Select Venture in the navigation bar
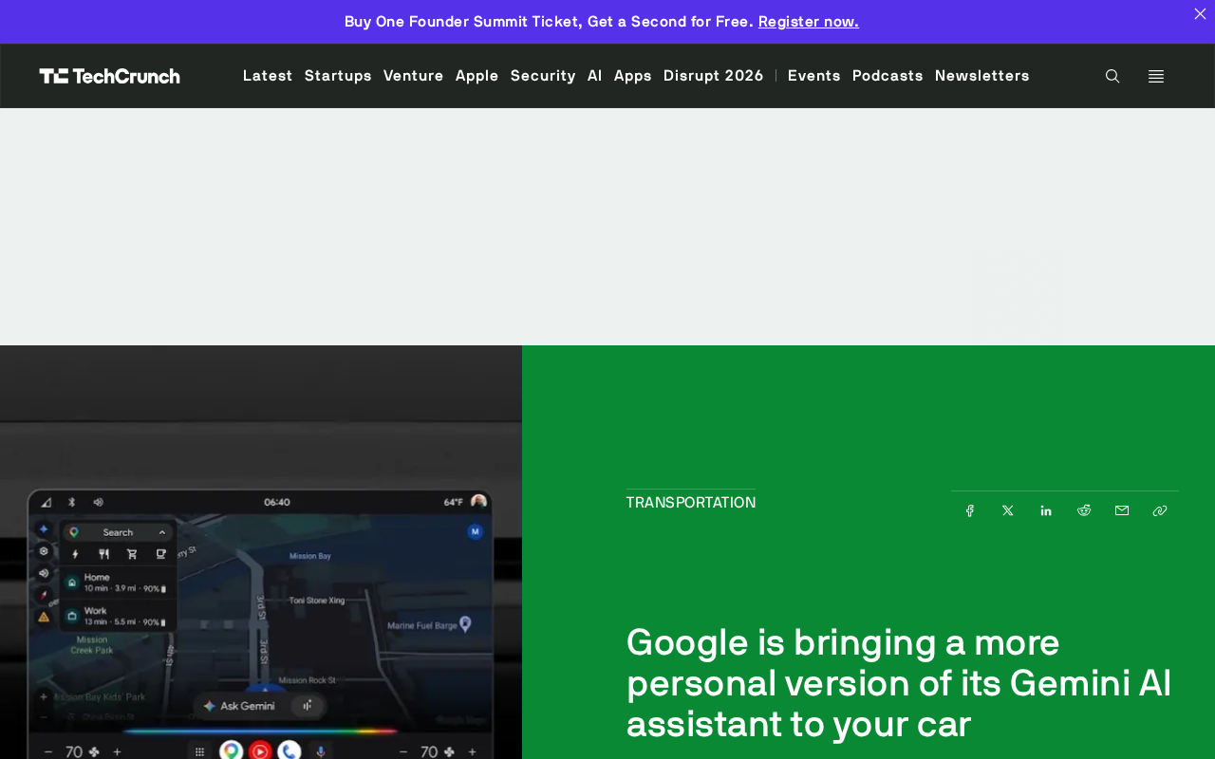The image size is (1215, 759). (x=414, y=76)
